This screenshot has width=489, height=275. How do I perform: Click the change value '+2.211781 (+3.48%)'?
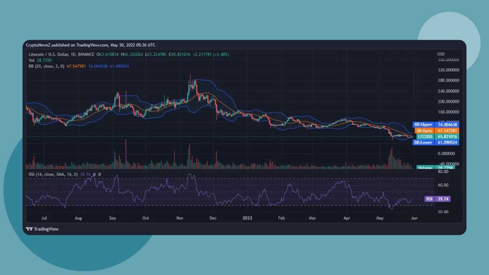pos(210,55)
